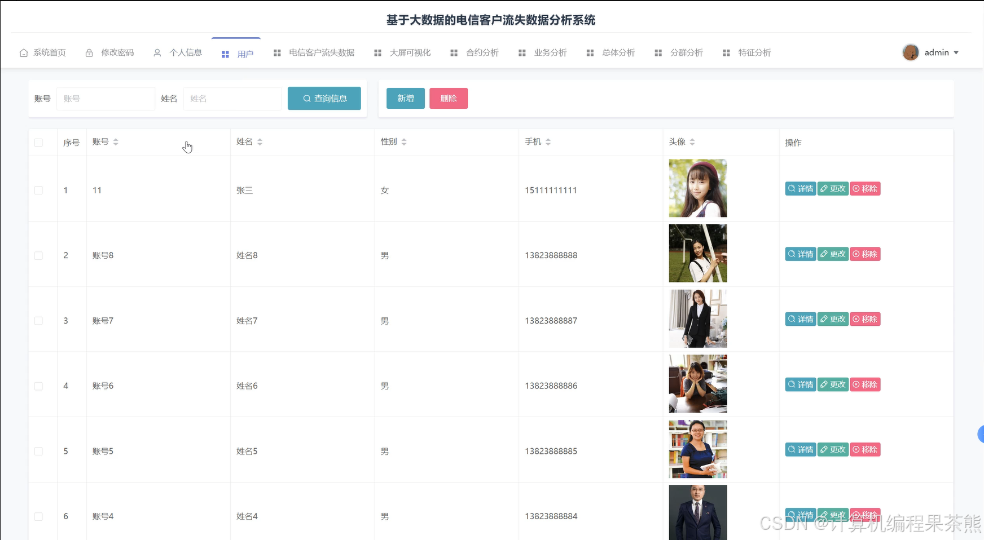Click 移除 for 账号6

[866, 384]
